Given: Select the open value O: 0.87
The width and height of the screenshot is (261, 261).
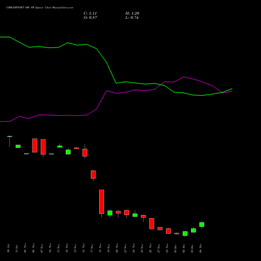Looking at the screenshot, I should coord(90,18).
